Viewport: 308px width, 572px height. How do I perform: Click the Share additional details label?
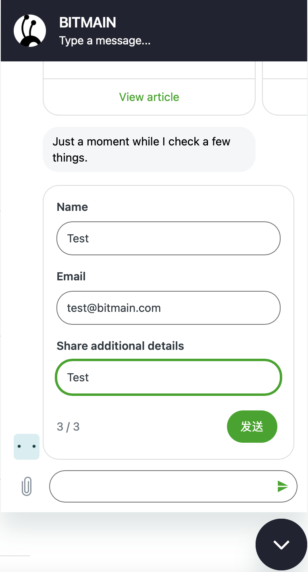[120, 346]
